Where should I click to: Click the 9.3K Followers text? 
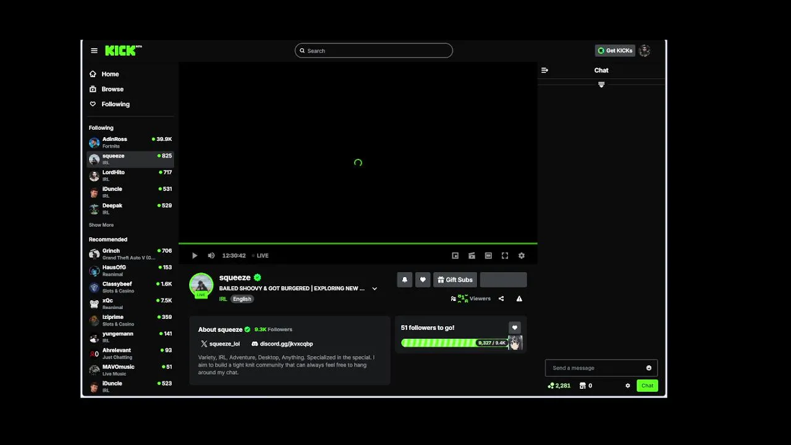pos(273,329)
